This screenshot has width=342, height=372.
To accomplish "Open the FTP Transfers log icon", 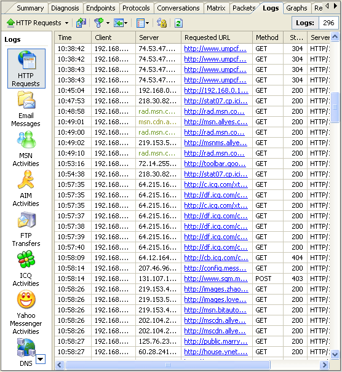I will (x=26, y=229).
